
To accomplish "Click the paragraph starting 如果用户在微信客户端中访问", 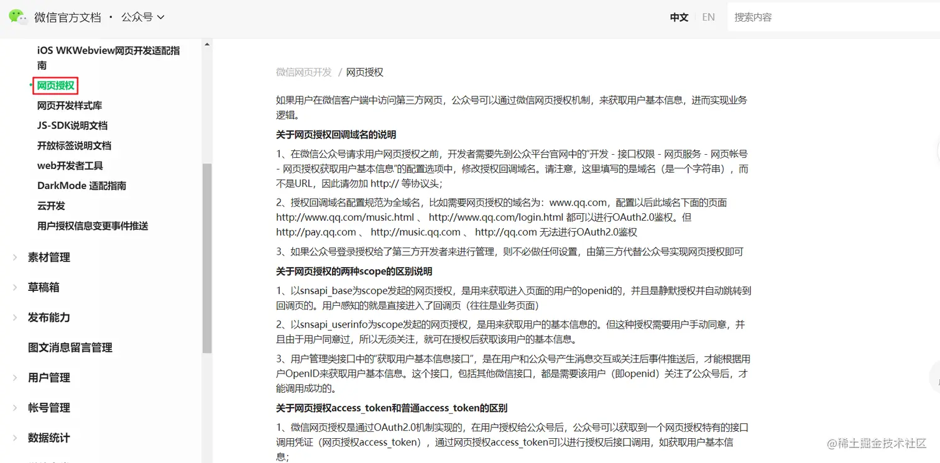I will pyautogui.click(x=512, y=108).
